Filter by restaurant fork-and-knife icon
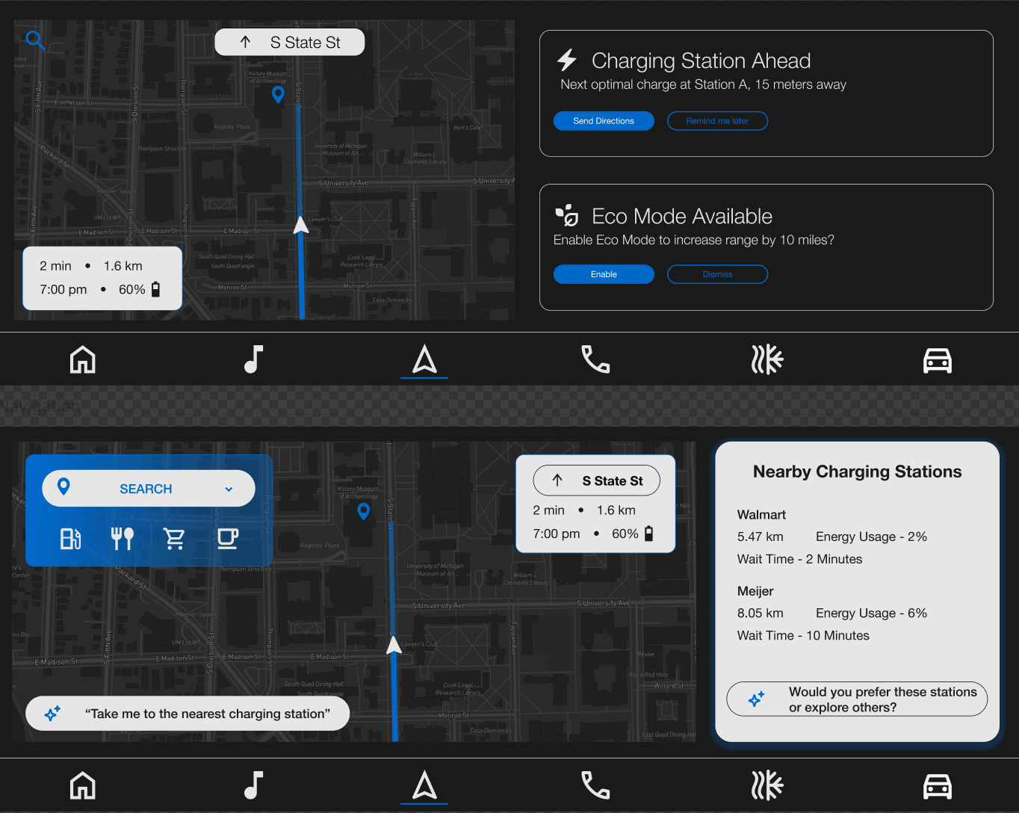Screen dimensions: 1019x813 (123, 538)
